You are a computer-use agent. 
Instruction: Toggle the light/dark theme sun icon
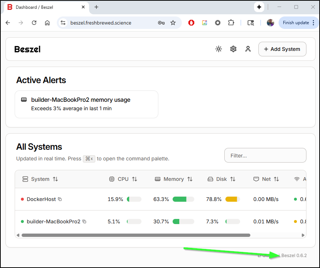[x=219, y=49]
